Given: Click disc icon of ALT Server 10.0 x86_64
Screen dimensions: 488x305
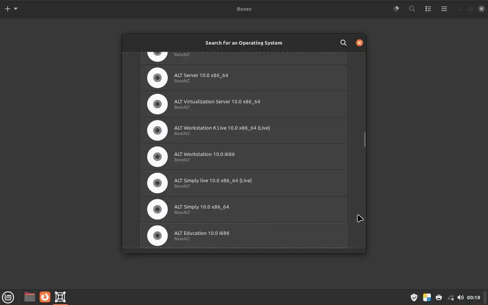Looking at the screenshot, I should 157,78.
